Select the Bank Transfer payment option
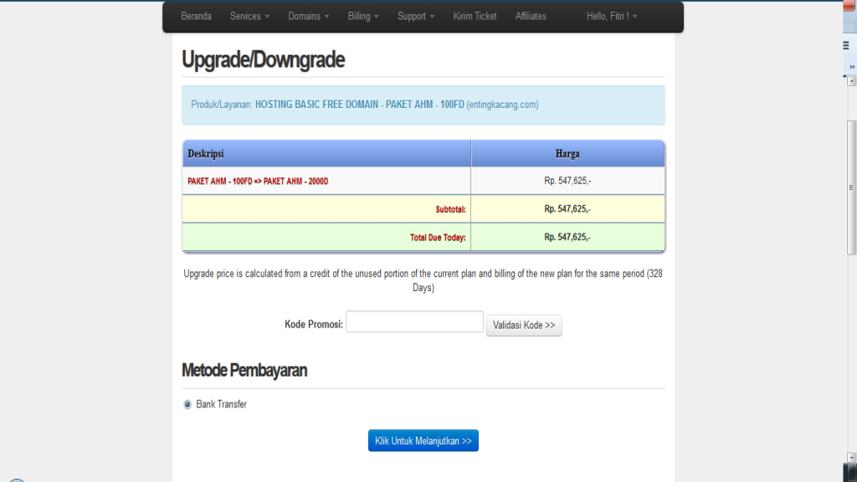This screenshot has height=482, width=857. [186, 404]
